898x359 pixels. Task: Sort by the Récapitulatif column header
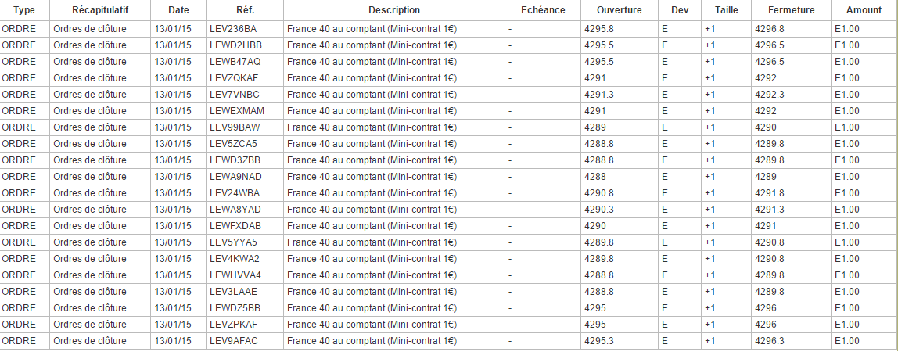click(100, 10)
